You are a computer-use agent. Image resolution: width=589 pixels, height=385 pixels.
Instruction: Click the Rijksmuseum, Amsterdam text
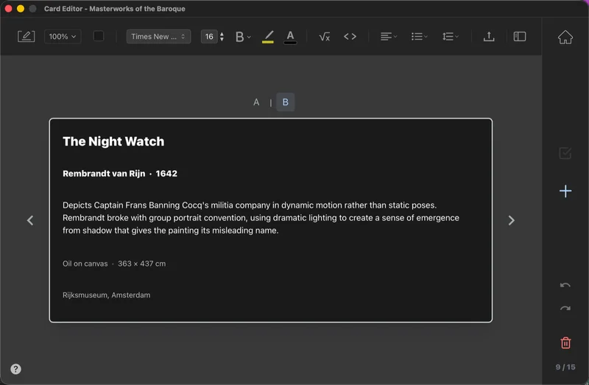(106, 295)
